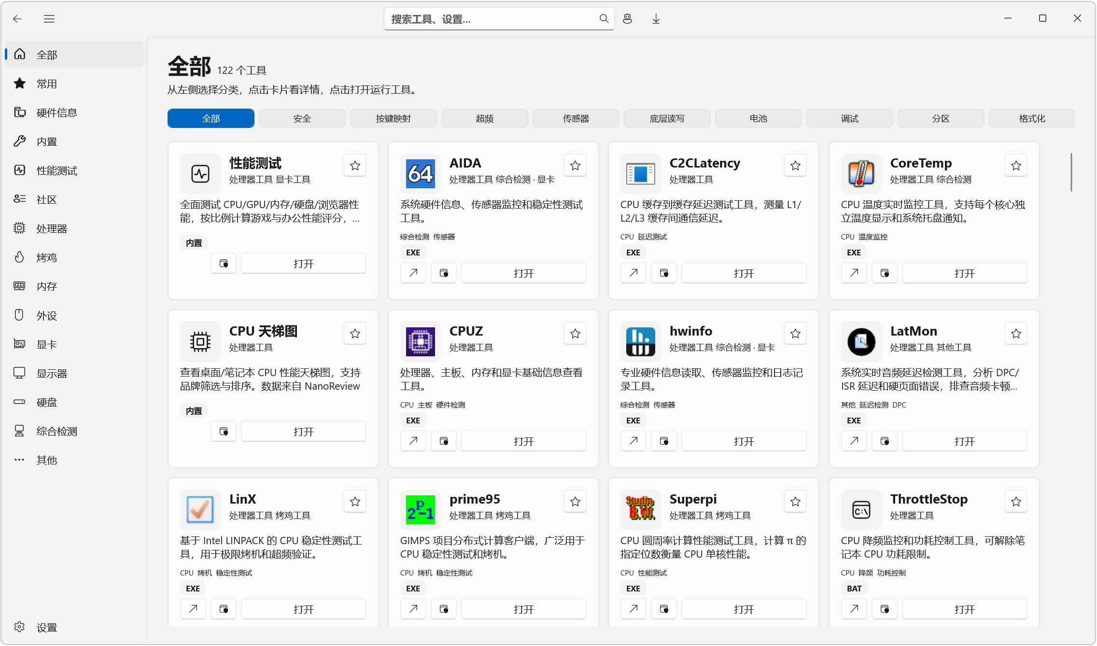Go to 常用 in the sidebar
This screenshot has width=1097, height=646.
click(x=74, y=84)
